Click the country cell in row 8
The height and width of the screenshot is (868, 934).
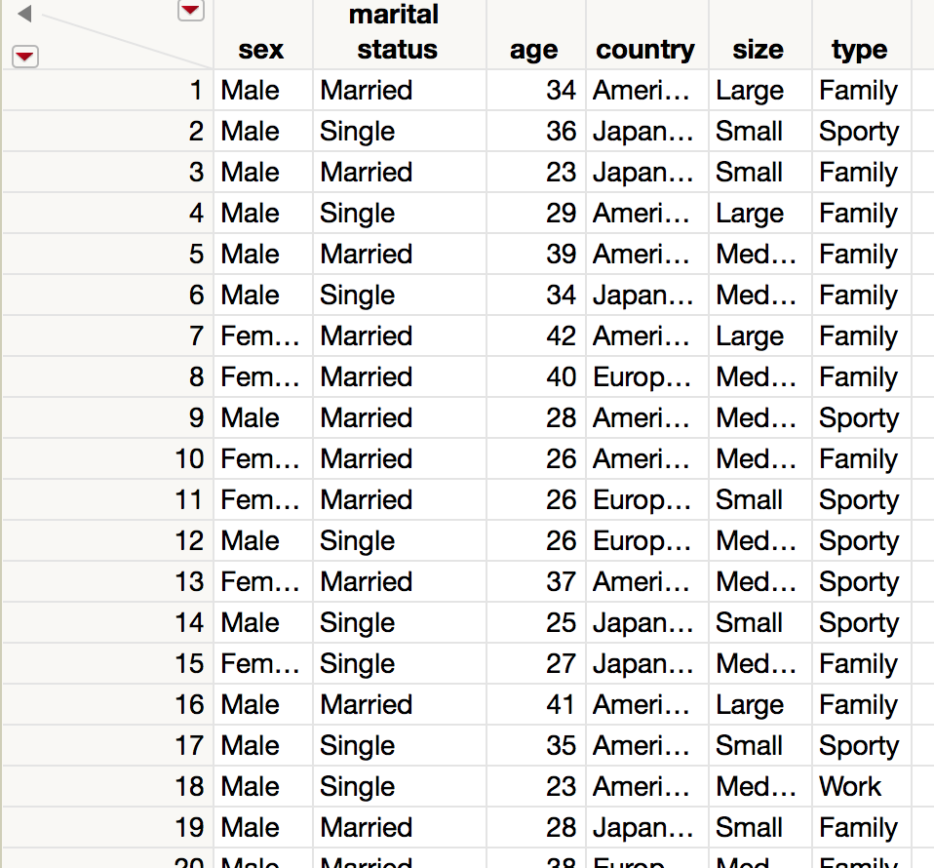(642, 377)
